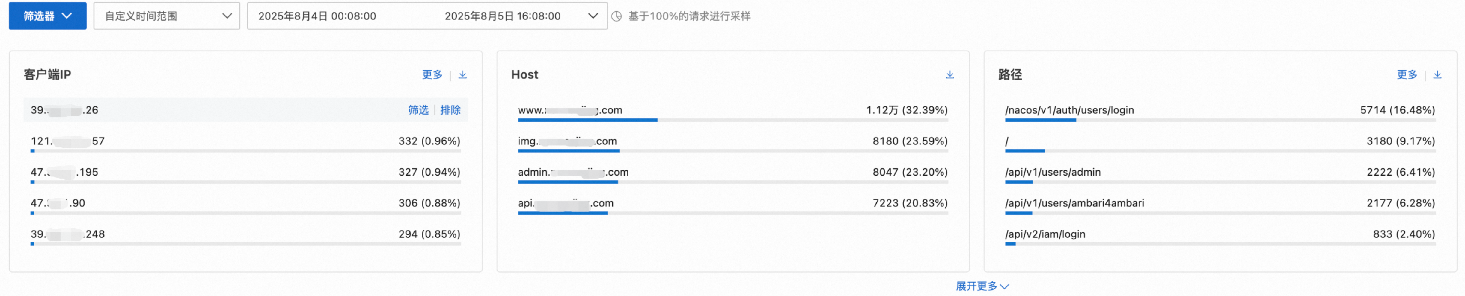This screenshot has width=1465, height=296.
Task: Expand 展开更多 at the bottom
Action: (982, 286)
